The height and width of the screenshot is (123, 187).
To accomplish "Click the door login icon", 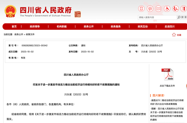I will pyautogui.click(x=184, y=9).
